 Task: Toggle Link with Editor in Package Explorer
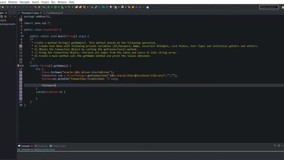click(5, 16)
